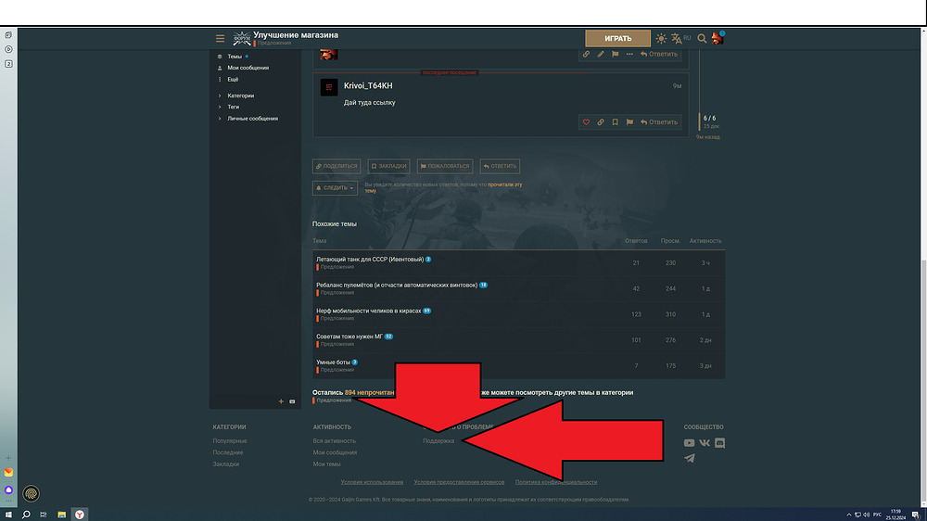Open the Telegram community icon

point(689,458)
